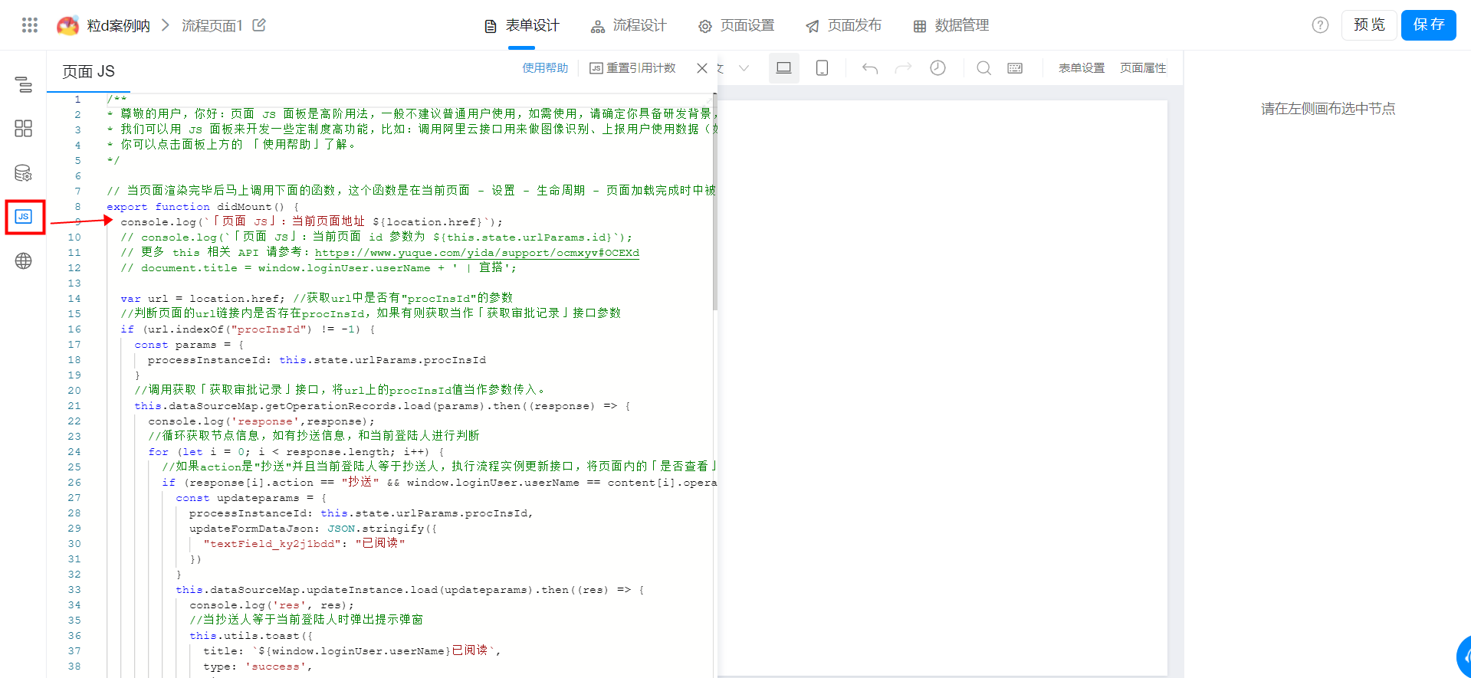Switch to the 页面发布 tab
The width and height of the screenshot is (1471, 678).
coord(843,26)
